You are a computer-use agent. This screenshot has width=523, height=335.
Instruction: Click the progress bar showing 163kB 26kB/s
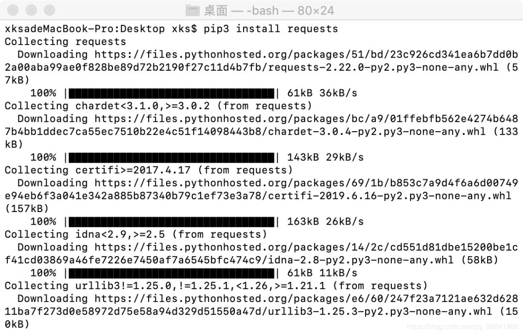[171, 222]
